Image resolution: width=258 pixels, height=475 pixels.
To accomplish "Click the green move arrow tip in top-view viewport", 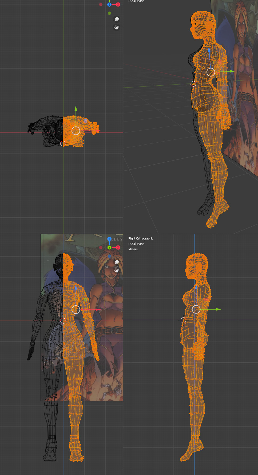I will click(76, 108).
